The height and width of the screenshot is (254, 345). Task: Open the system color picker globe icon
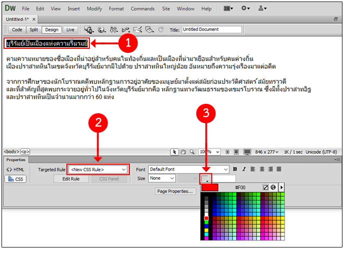click(273, 187)
